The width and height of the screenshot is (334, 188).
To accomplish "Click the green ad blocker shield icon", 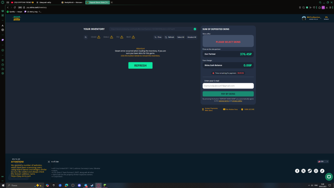I will [x=307, y=7].
